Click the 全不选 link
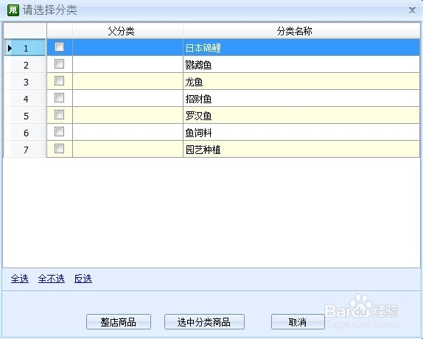 point(52,279)
